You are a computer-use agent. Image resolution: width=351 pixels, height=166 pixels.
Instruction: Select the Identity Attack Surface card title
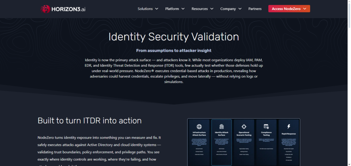tap(221, 134)
